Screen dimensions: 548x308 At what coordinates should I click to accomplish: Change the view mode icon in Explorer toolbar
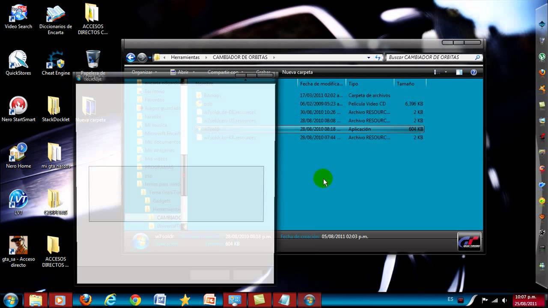[x=437, y=72]
